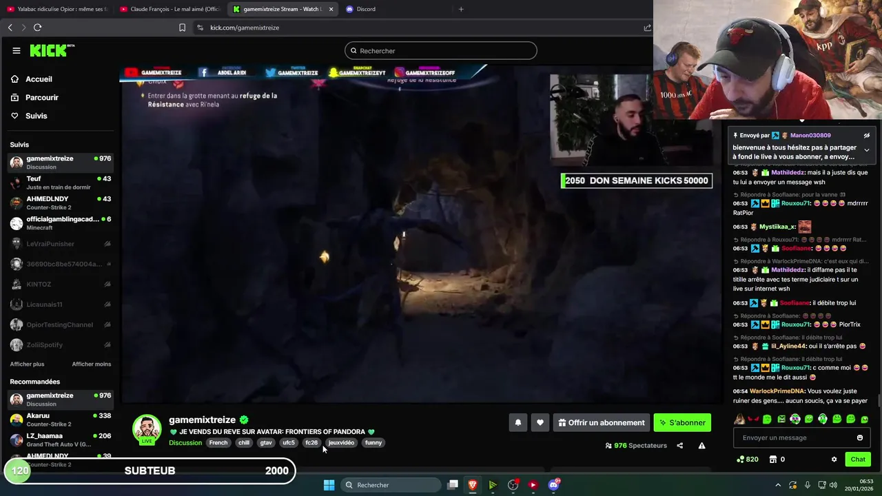Screen dimensions: 882x496
Task: Open the chat shop icon
Action: (x=773, y=459)
